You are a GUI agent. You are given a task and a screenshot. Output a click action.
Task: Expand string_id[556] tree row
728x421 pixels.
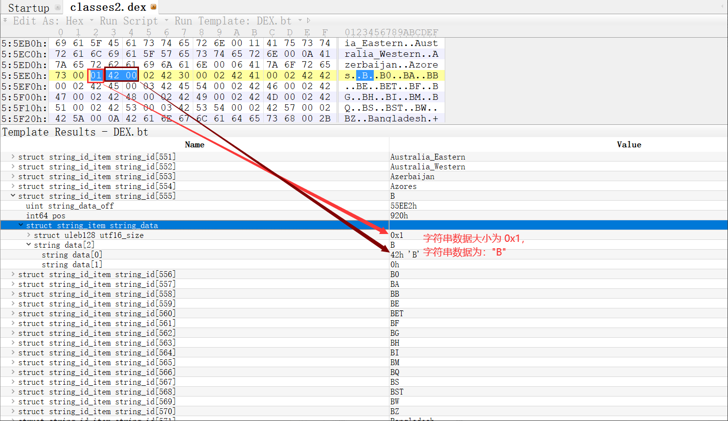[13, 274]
